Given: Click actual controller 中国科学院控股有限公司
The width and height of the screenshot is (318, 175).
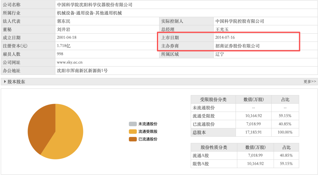Looking at the screenshot, I should 240,21.
